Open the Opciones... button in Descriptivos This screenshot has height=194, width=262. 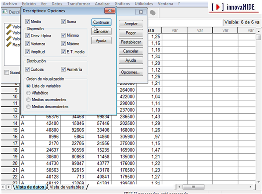tap(131, 73)
